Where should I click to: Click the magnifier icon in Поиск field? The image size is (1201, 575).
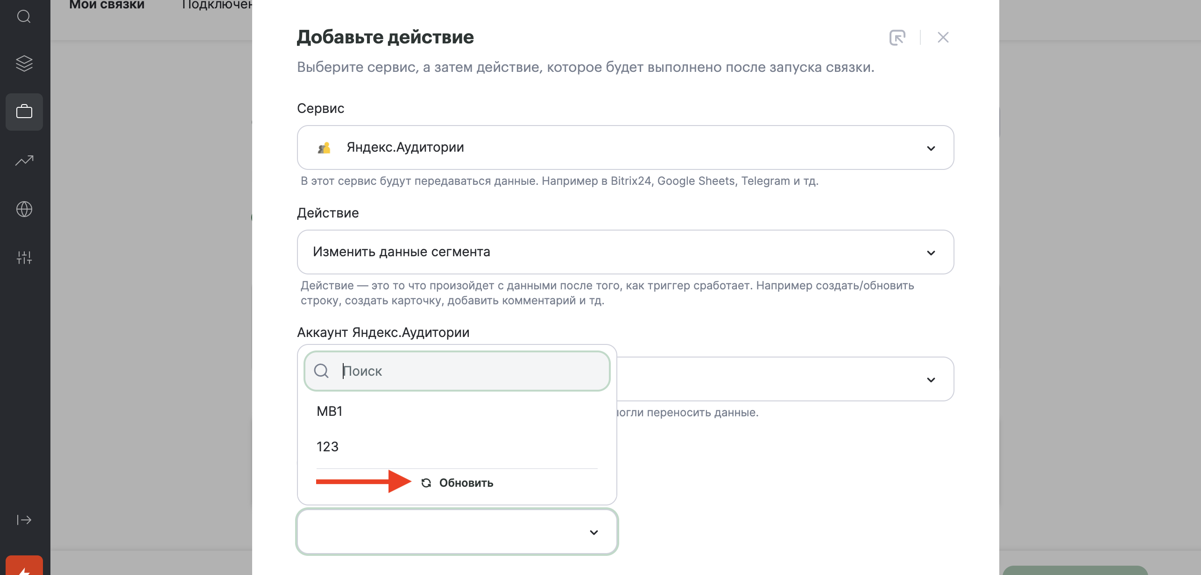tap(321, 371)
